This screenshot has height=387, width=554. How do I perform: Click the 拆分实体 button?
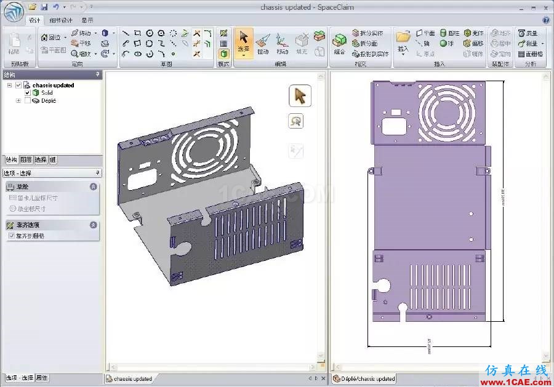[x=371, y=33]
